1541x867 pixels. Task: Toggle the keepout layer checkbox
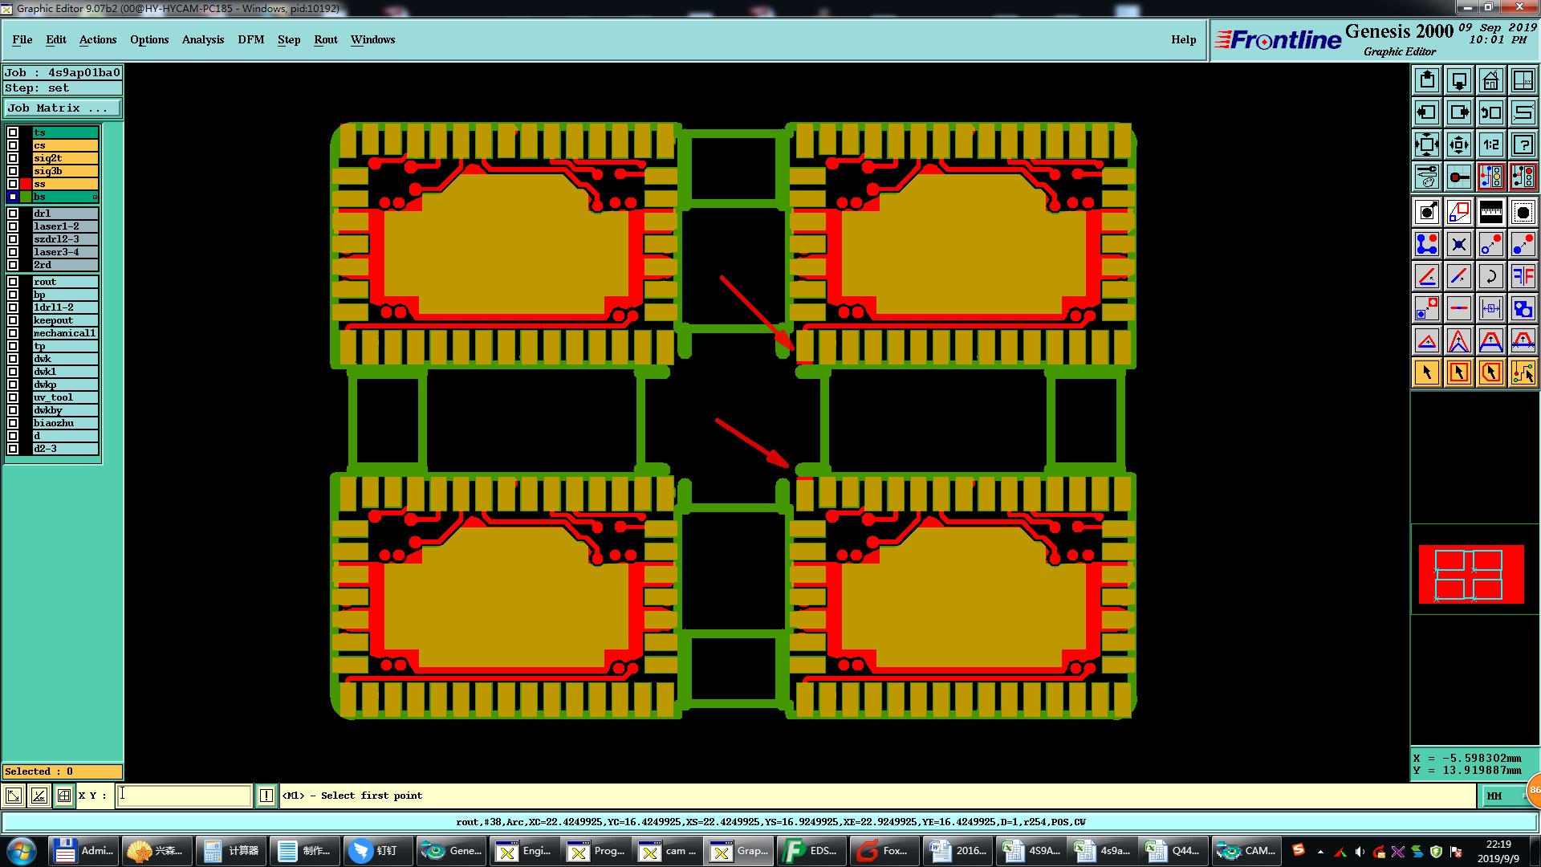click(x=13, y=320)
